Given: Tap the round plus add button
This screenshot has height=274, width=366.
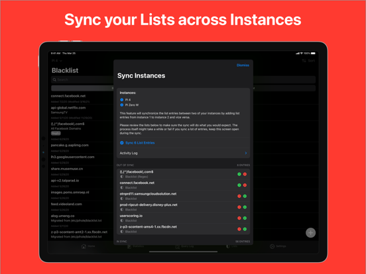Looking at the screenshot, I should (310, 232).
